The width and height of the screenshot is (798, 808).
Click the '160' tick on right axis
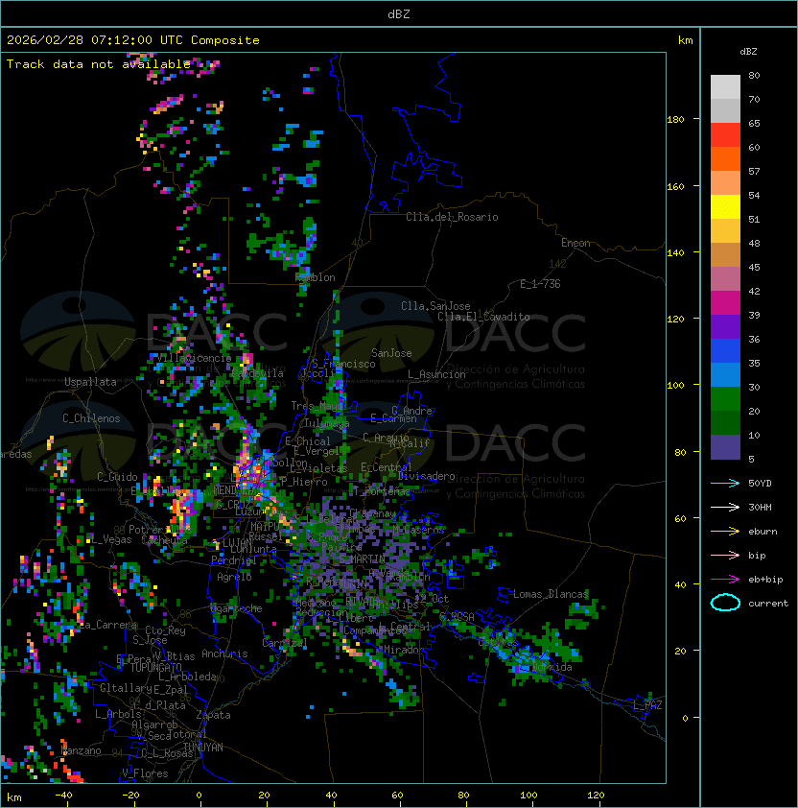(675, 186)
